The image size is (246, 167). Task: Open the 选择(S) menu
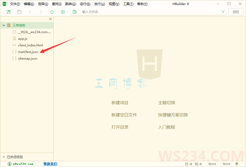[x=43, y=4]
